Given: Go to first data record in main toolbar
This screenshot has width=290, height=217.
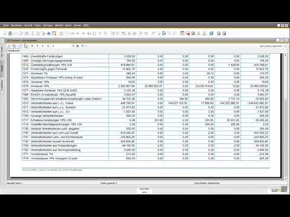Looking at the screenshot, I should (x=72, y=33).
